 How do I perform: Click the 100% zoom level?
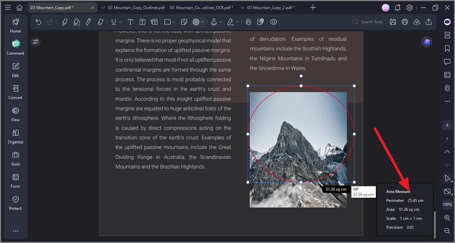(447, 204)
